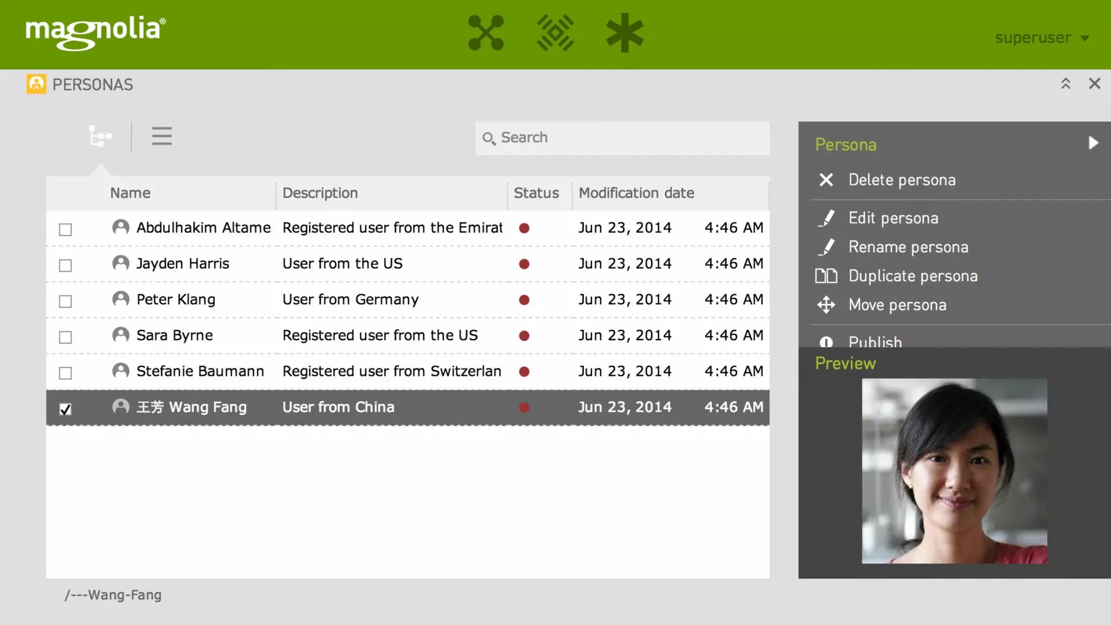Collapse the Persona action panel arrow

pyautogui.click(x=1093, y=143)
